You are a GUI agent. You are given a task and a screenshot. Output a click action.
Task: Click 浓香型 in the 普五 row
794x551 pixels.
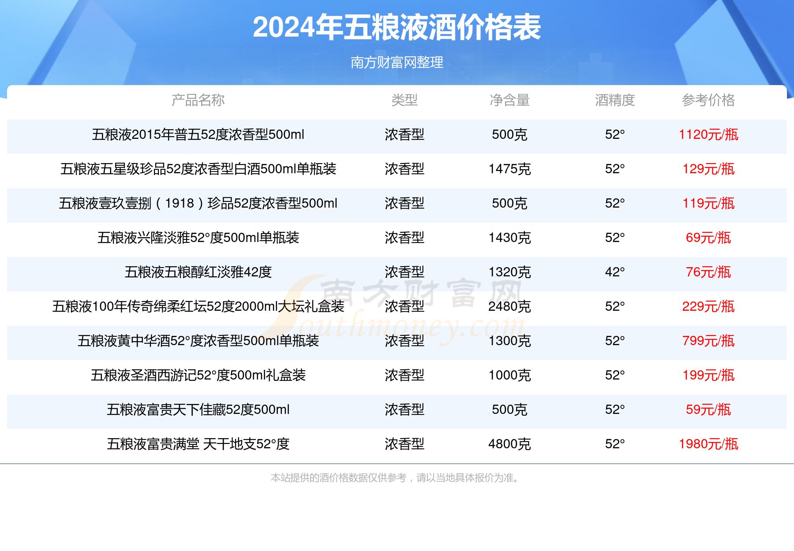pyautogui.click(x=404, y=134)
